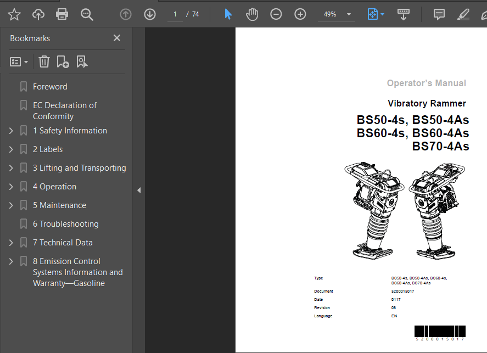Go to 2 Labels section
The width and height of the screenshot is (487, 353).
[x=48, y=149]
